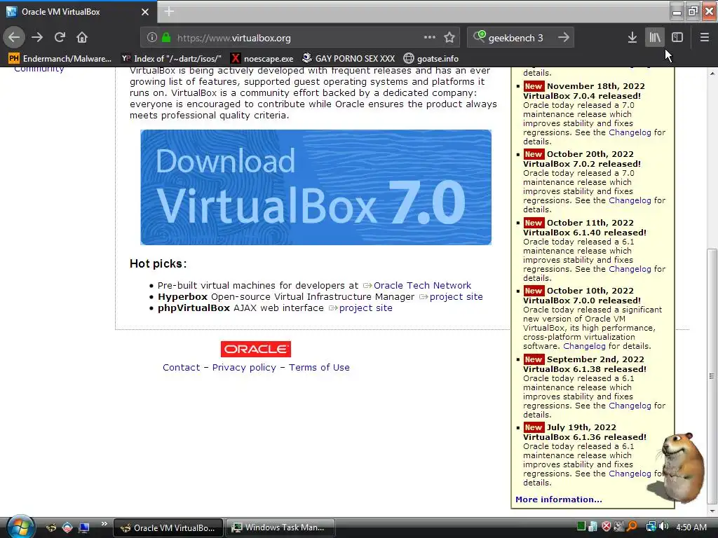The image size is (718, 538).
Task: Open Index of /~dartz/isos/ bookmark
Action: coord(171,59)
